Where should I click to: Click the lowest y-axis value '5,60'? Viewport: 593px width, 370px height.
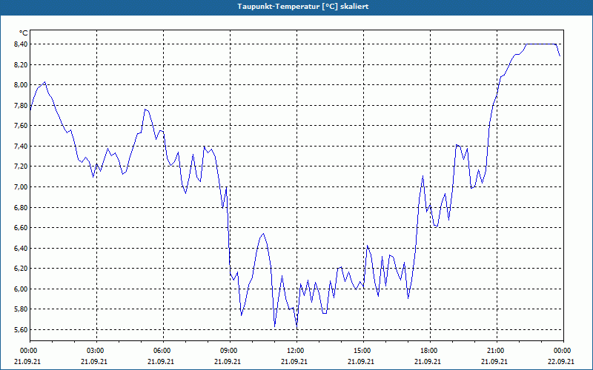point(21,329)
